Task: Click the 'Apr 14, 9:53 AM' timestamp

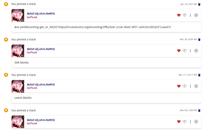Action: (188, 4)
